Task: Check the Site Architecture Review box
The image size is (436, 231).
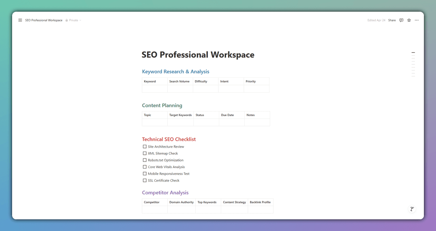Action: [145, 147]
